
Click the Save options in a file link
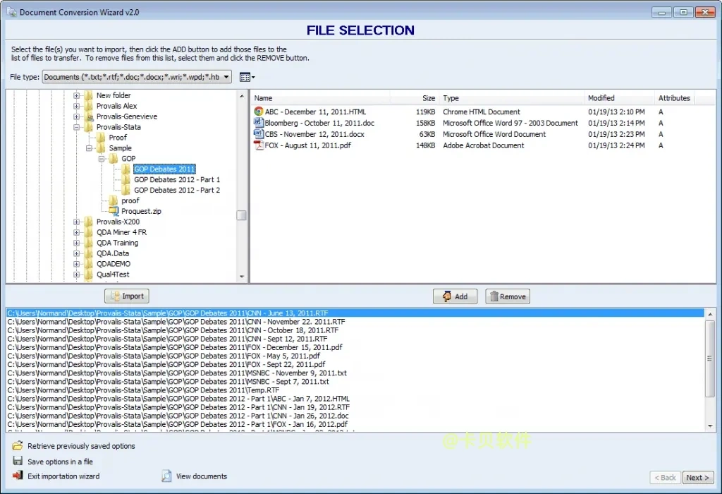coord(61,462)
